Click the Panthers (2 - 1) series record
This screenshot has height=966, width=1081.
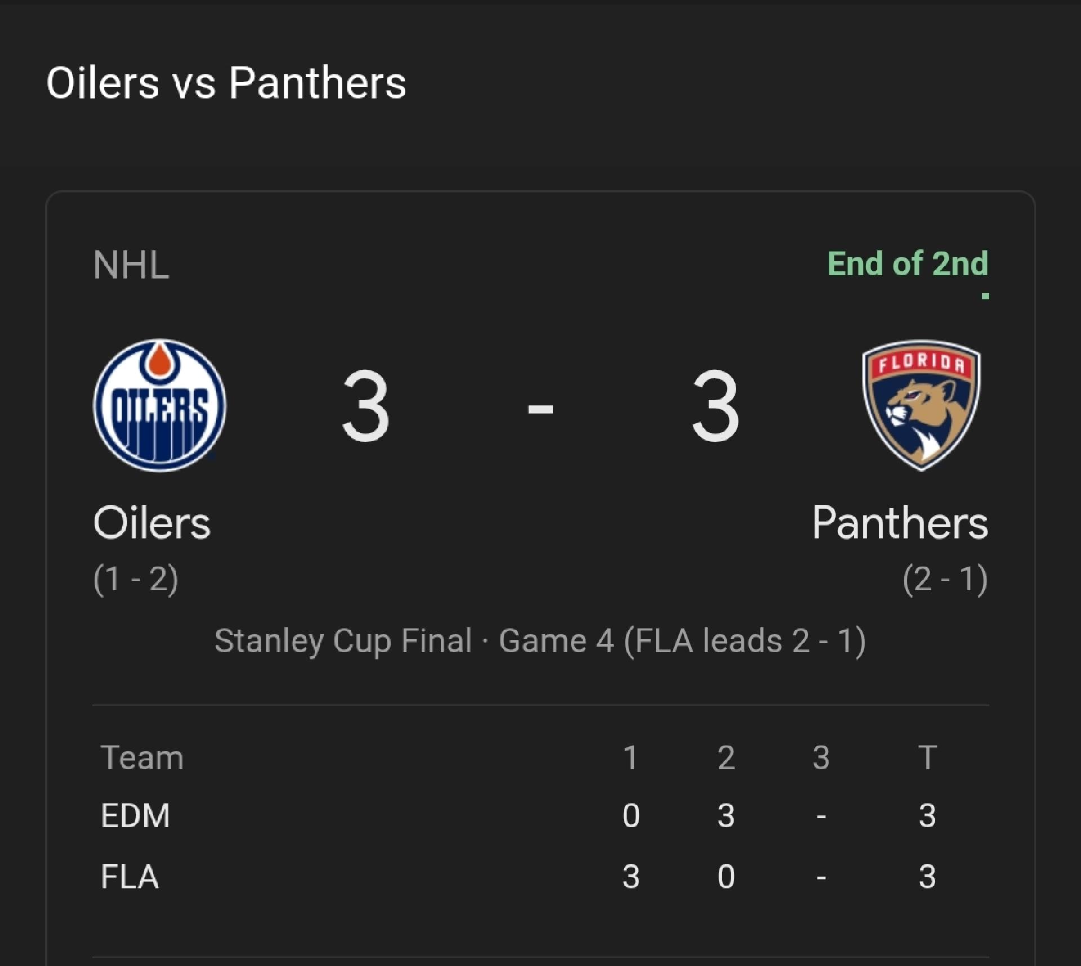945,579
